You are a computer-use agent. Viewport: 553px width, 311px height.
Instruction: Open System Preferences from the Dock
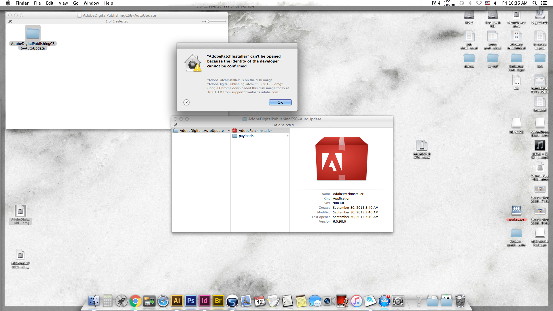coord(398,301)
